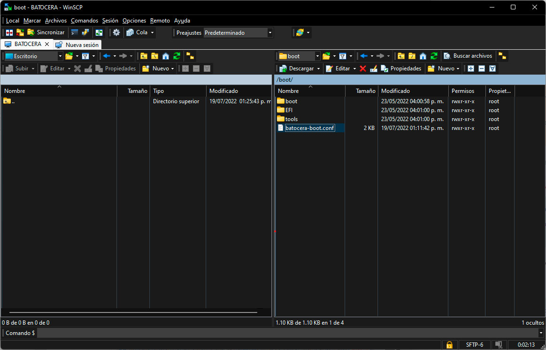546x350 pixels.
Task: Open the Remoto menu
Action: coord(160,21)
